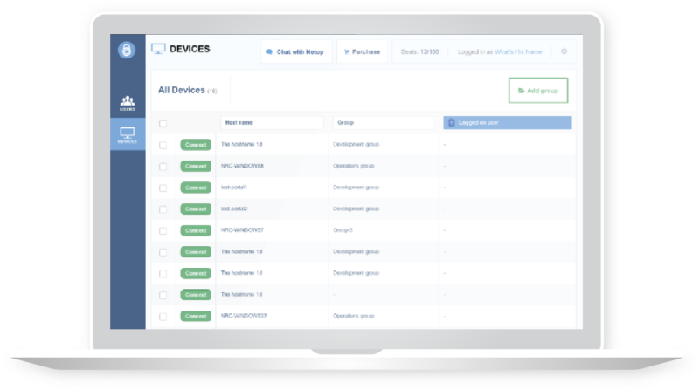Viewport: 699px width, 390px height.
Task: Tick the NRC-WINDOWSXP row checkbox
Action: 163,317
